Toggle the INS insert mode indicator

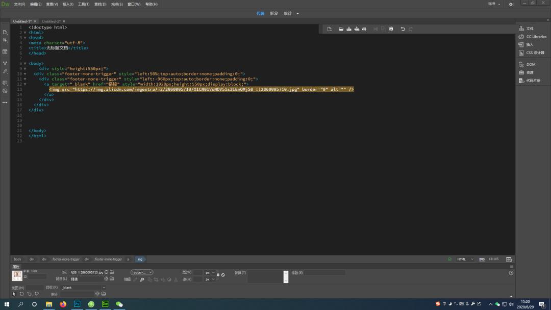pos(482,259)
